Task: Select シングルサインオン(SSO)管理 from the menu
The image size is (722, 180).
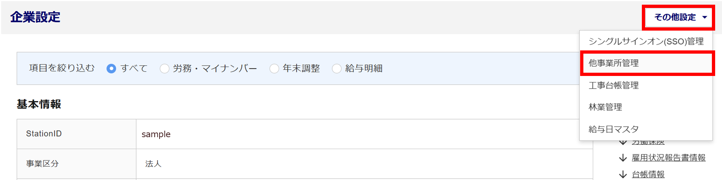Action: pyautogui.click(x=646, y=41)
